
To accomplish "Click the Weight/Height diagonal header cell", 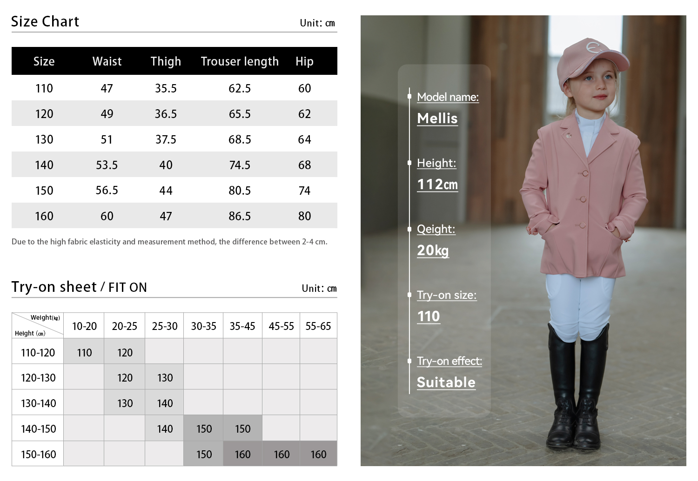I will point(38,325).
